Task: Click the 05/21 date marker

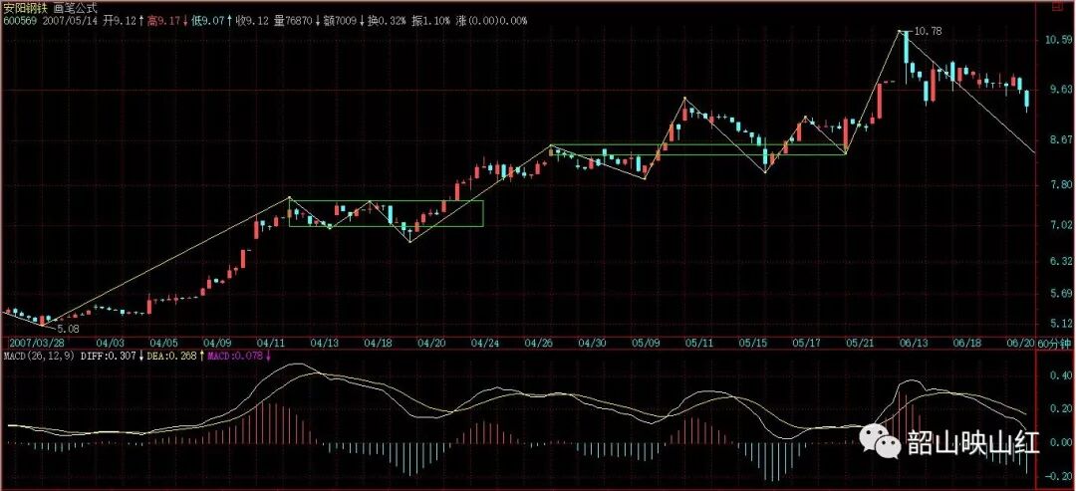Action: (859, 343)
